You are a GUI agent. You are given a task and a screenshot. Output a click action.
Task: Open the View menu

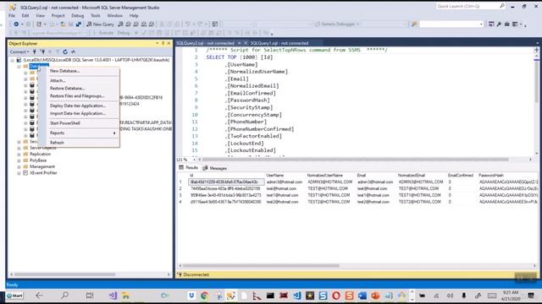coord(40,15)
